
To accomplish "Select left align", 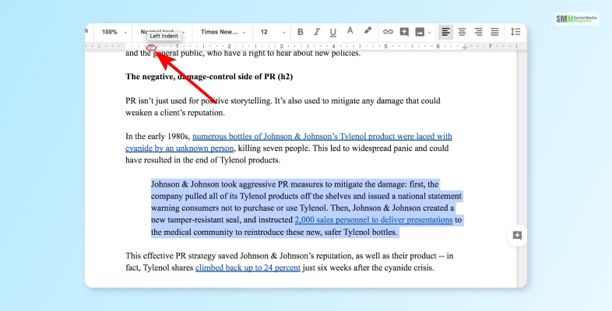I will coord(445,32).
